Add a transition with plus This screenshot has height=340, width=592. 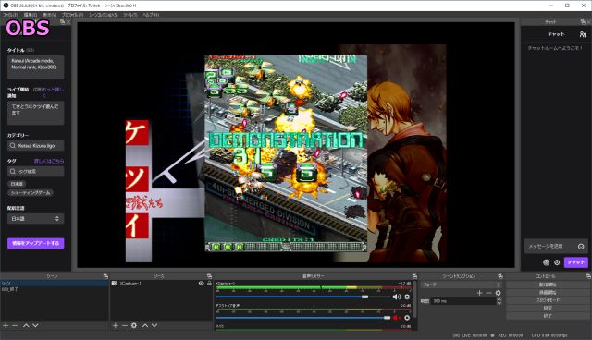480,293
